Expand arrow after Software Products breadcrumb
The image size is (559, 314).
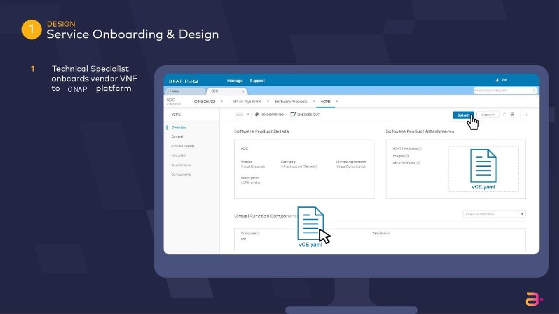[x=314, y=101]
